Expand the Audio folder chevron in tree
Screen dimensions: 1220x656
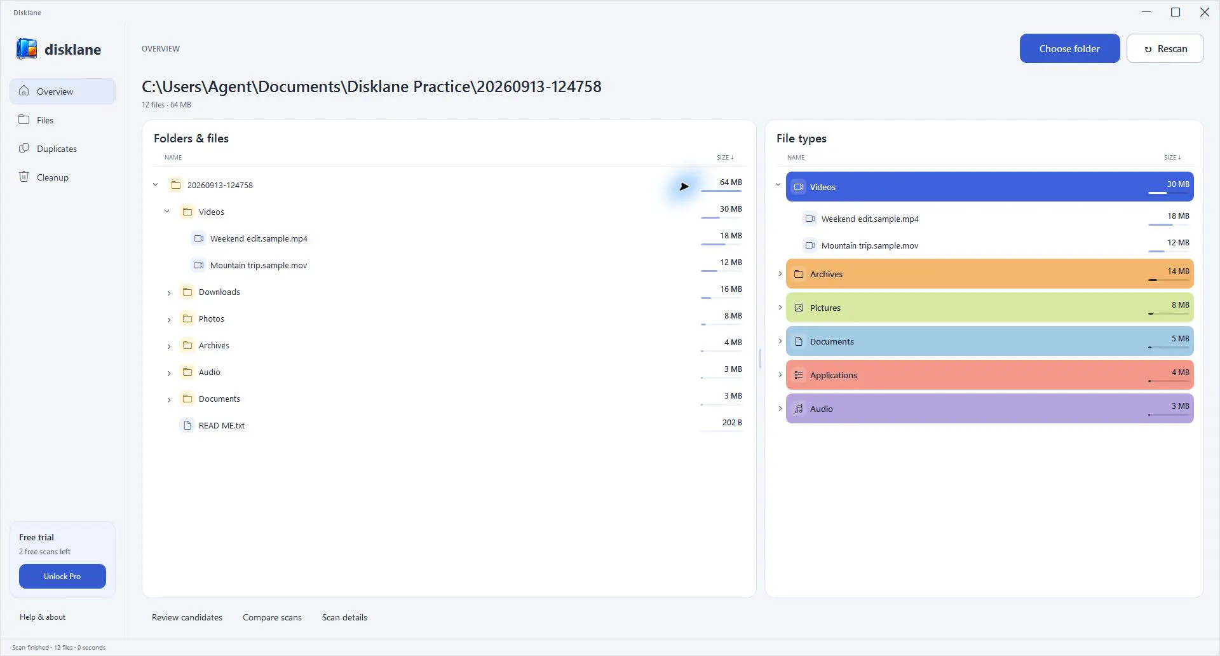pyautogui.click(x=169, y=373)
